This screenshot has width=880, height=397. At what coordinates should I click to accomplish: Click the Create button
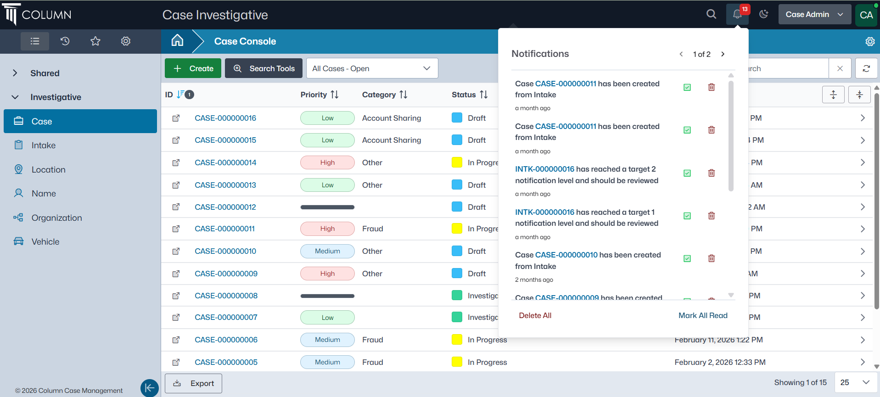193,68
